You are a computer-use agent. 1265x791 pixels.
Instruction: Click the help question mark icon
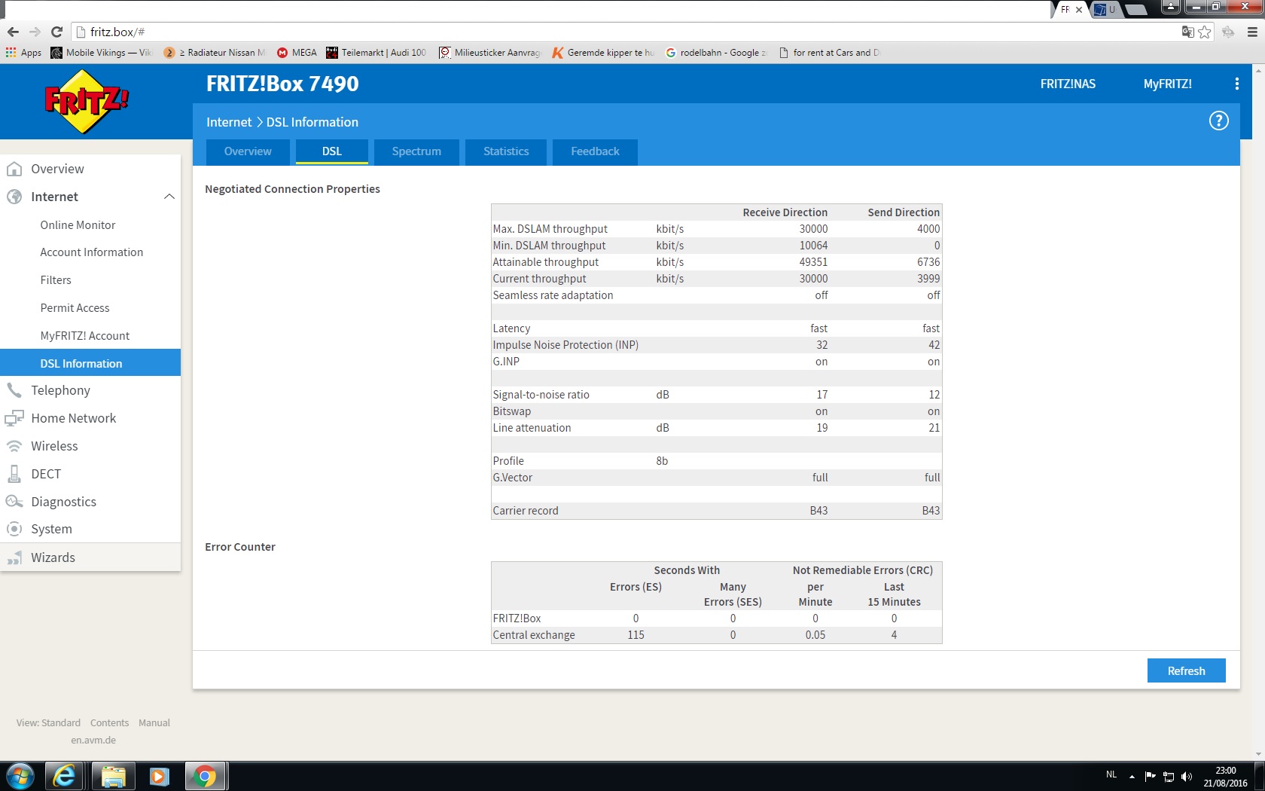pos(1218,121)
